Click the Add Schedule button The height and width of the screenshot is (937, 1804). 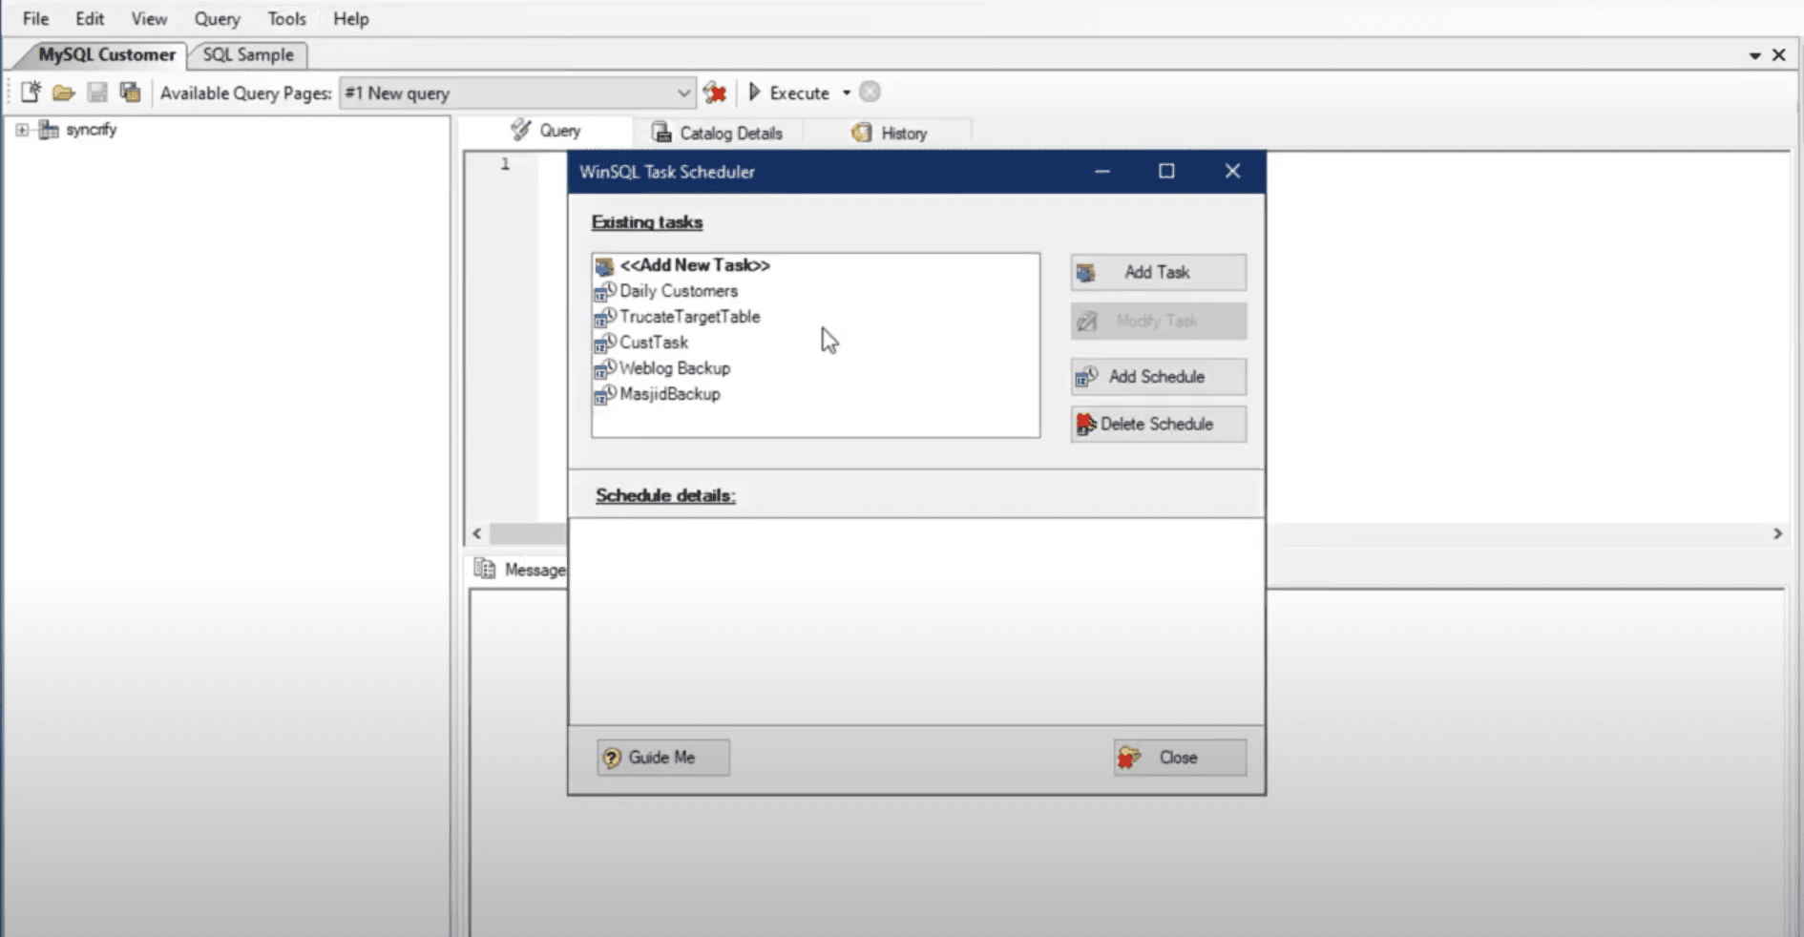(x=1158, y=376)
